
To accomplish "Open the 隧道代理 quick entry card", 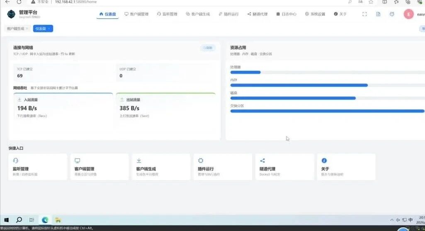I will click(x=284, y=167).
